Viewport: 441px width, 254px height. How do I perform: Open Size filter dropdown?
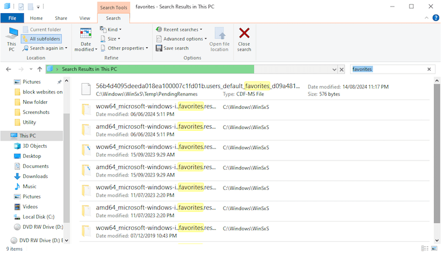(x=110, y=38)
